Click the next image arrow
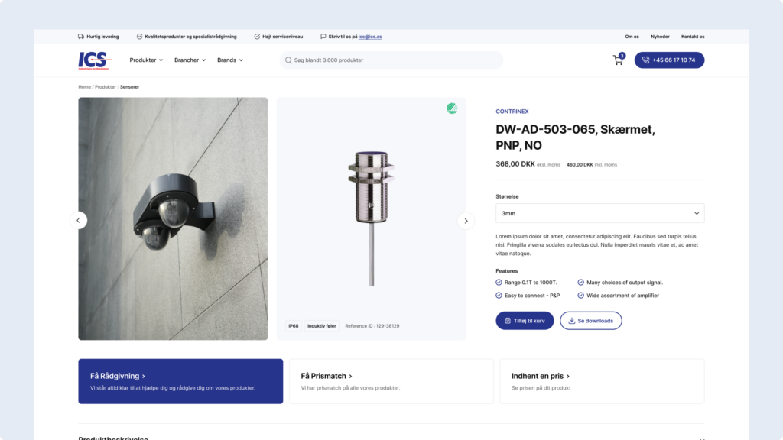This screenshot has height=440, width=783. coord(466,221)
